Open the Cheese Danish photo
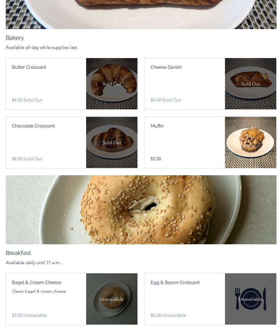This screenshot has width=278, height=328. (251, 84)
